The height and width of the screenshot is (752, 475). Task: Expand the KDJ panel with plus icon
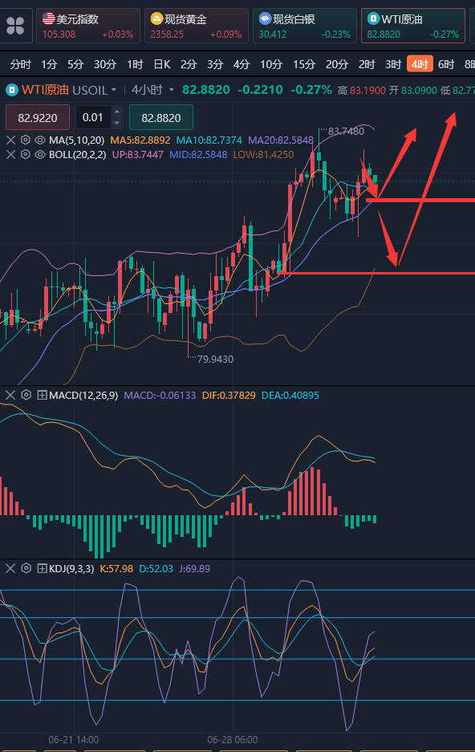click(x=43, y=569)
